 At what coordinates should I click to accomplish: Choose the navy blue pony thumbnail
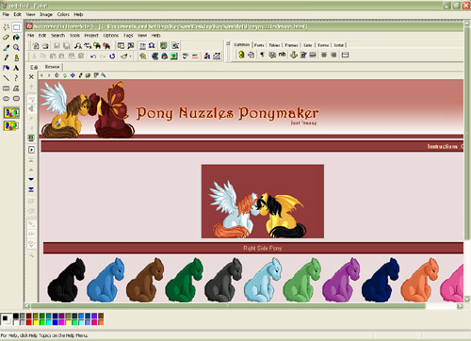click(x=381, y=280)
